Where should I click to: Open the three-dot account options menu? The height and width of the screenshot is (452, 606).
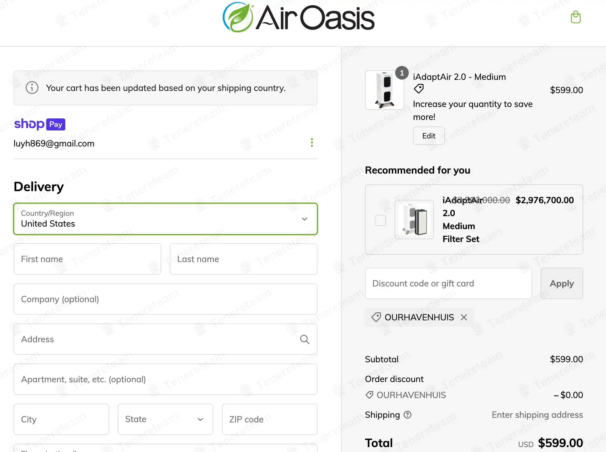point(312,142)
